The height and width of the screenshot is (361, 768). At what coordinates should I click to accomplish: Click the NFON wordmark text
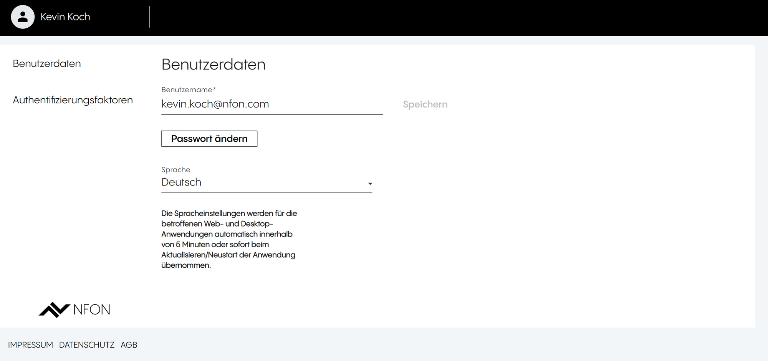pos(92,310)
